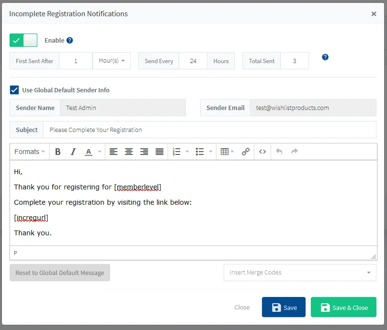Click the First Sent After value field
This screenshot has height=330, width=387.
pos(76,61)
